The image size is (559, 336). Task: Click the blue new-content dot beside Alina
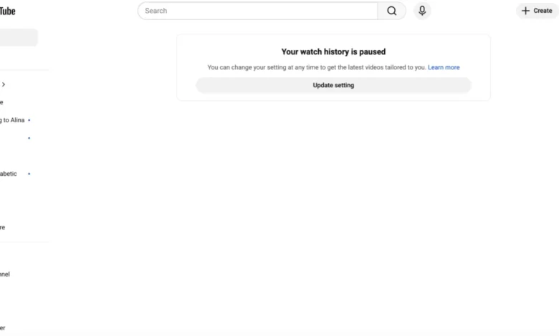pos(29,120)
